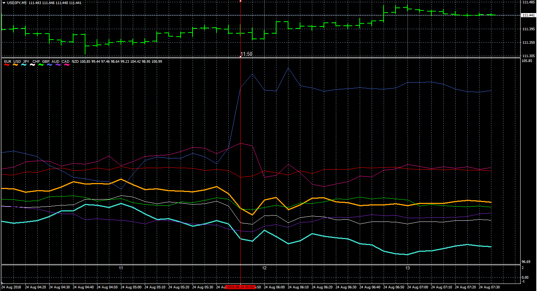This screenshot has height=291, width=537.
Task: Click the 24 Aug 2018 time axis label
Action: tap(11, 287)
